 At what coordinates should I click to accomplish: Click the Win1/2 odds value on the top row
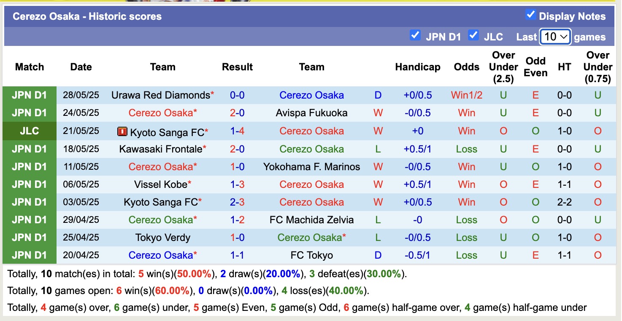(466, 95)
